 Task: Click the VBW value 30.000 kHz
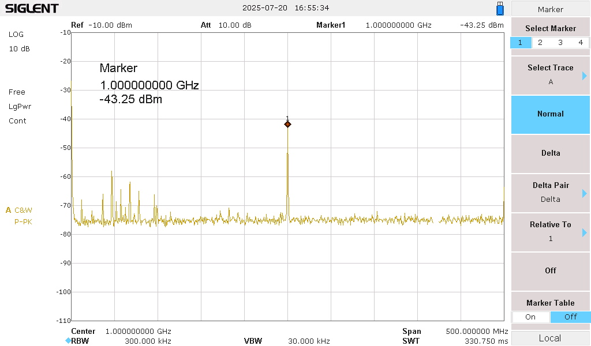[309, 341]
